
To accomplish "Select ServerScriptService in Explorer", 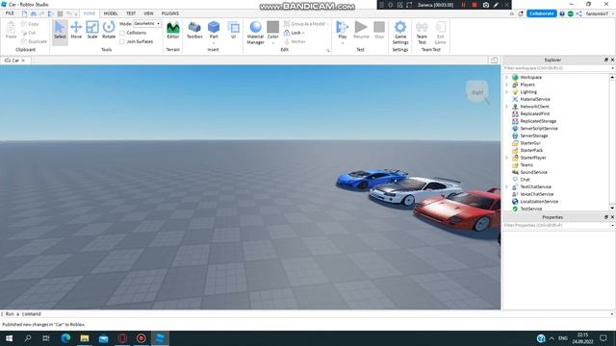I will tap(539, 128).
